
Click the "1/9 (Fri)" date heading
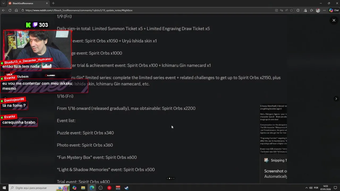(x=64, y=16)
